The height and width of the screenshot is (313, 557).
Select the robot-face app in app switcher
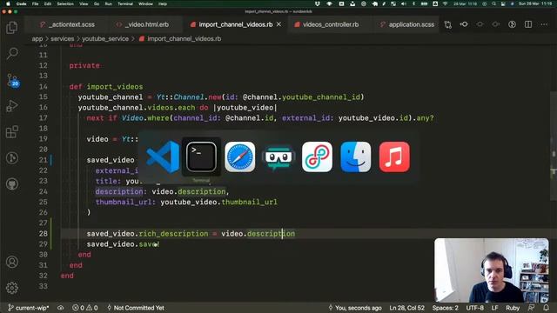(x=278, y=156)
